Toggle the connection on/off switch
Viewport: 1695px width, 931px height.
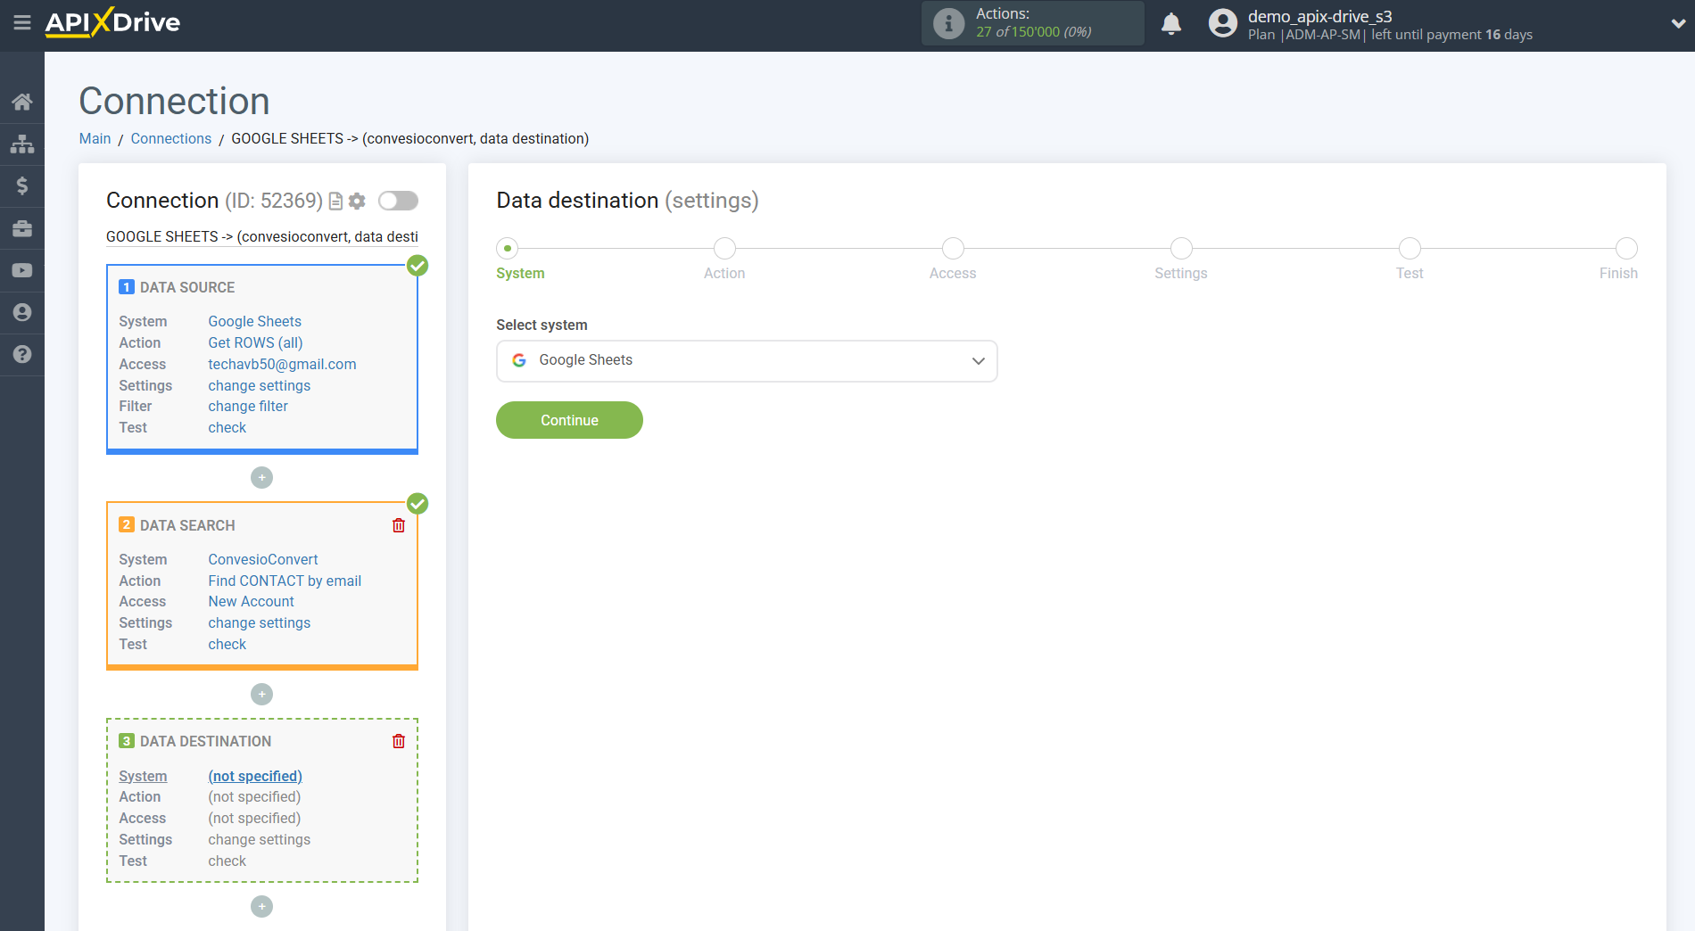click(x=398, y=202)
